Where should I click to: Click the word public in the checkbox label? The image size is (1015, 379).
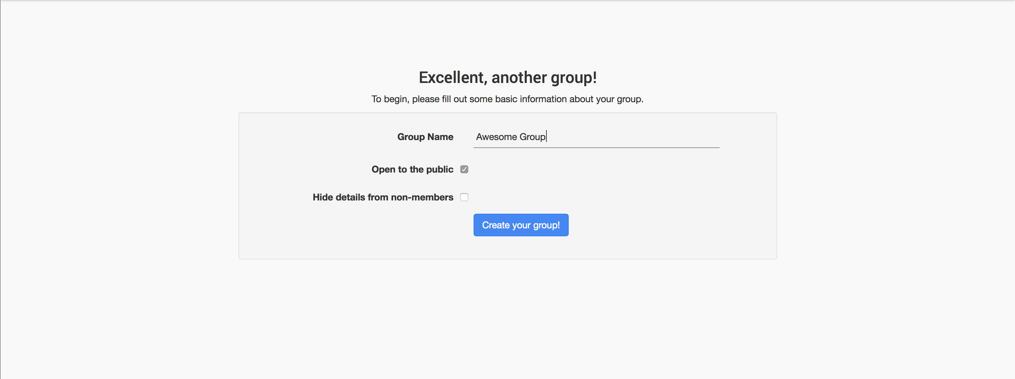pos(439,170)
